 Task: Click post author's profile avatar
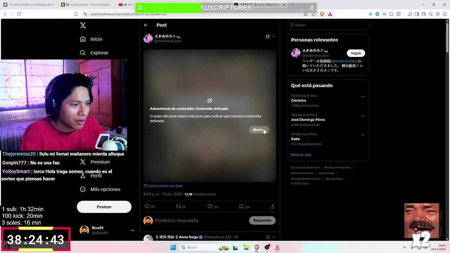click(148, 39)
